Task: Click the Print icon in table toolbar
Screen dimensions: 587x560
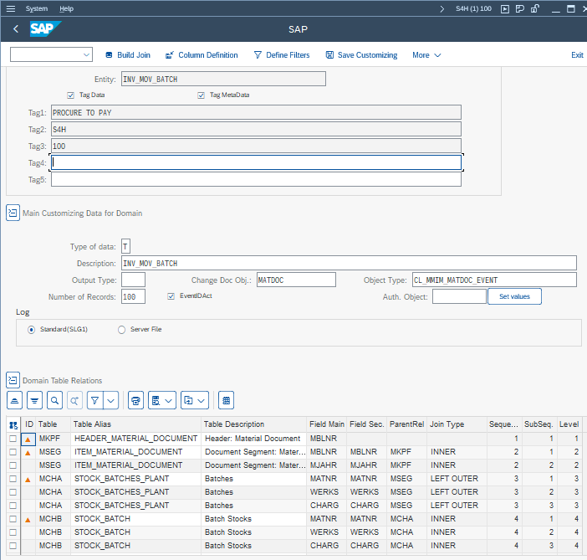Action: tap(136, 400)
